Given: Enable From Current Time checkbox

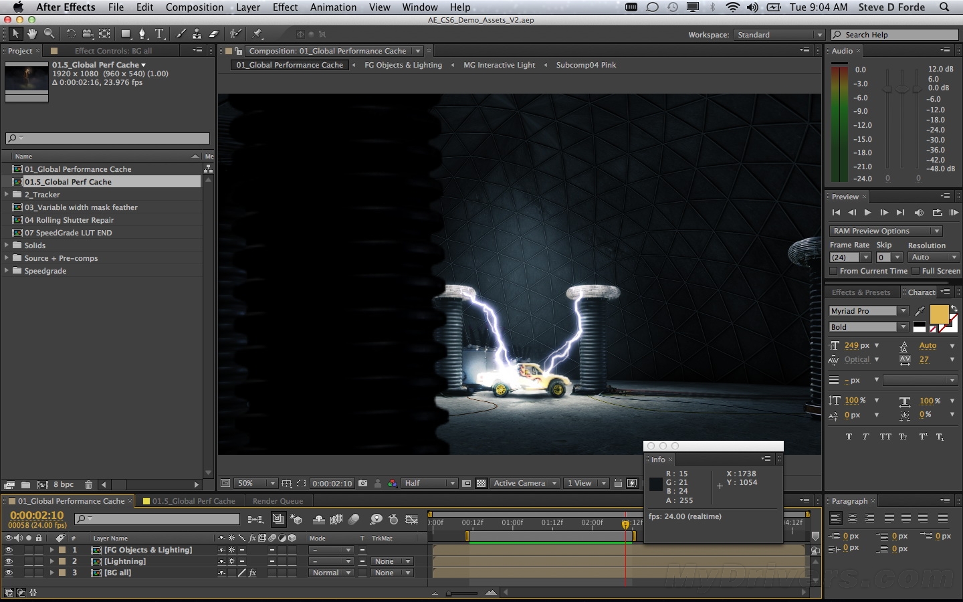Looking at the screenshot, I should coord(833,271).
